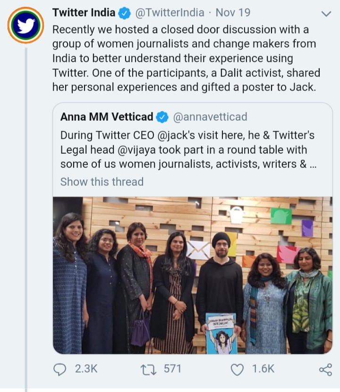View the 2.3K replies count
Image resolution: width=340 pixels, height=392 pixels.
[x=86, y=369]
